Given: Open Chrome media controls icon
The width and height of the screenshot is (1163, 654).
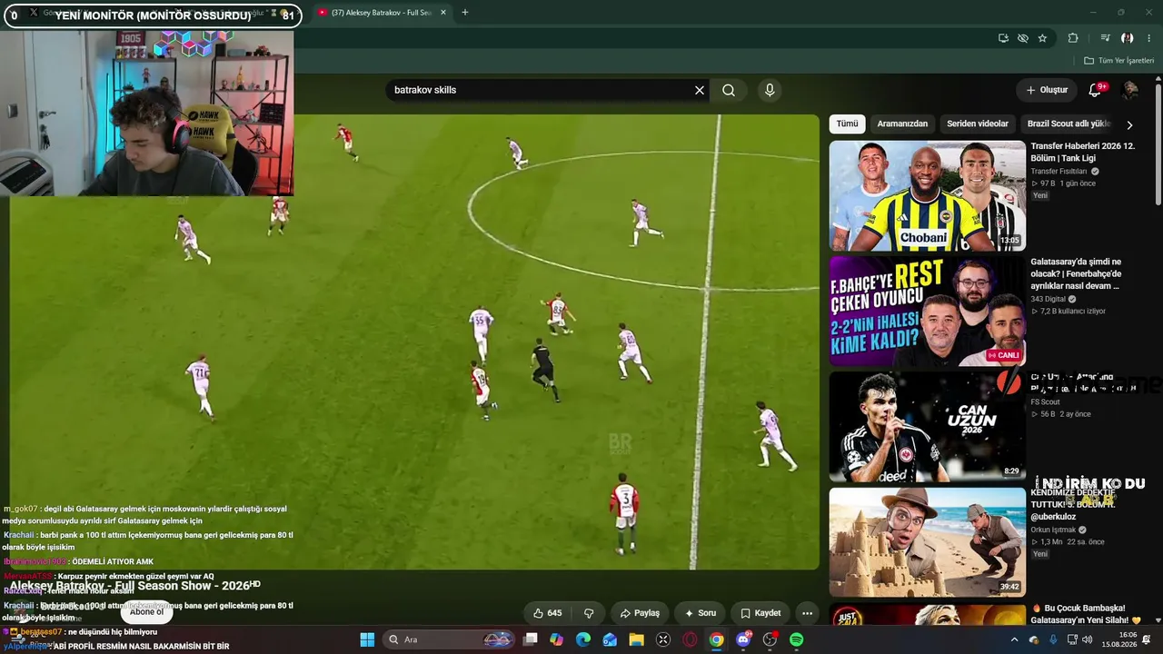Looking at the screenshot, I should tap(1105, 38).
